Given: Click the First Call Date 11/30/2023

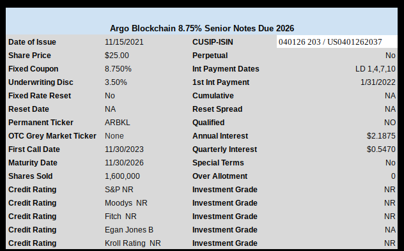Looking at the screenshot, I should [124, 149].
